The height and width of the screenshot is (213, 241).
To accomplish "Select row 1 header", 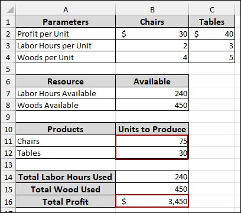I will point(8,22).
